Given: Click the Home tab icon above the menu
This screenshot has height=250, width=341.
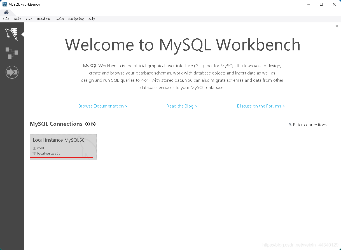Looking at the screenshot, I should [6, 12].
